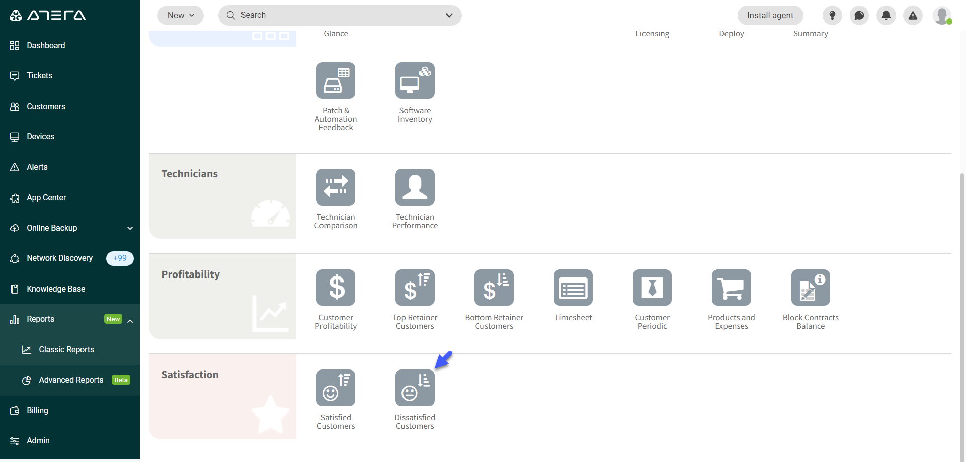Open Alerts in the sidebar
The height and width of the screenshot is (462, 966).
tap(70, 167)
